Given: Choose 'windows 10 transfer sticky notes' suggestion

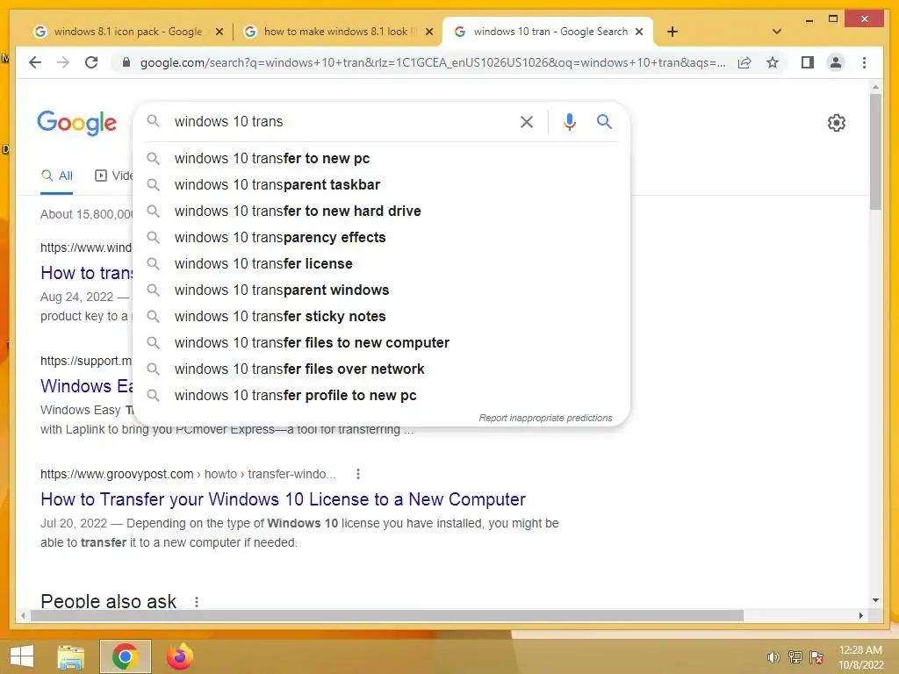Looking at the screenshot, I should pos(381,316).
